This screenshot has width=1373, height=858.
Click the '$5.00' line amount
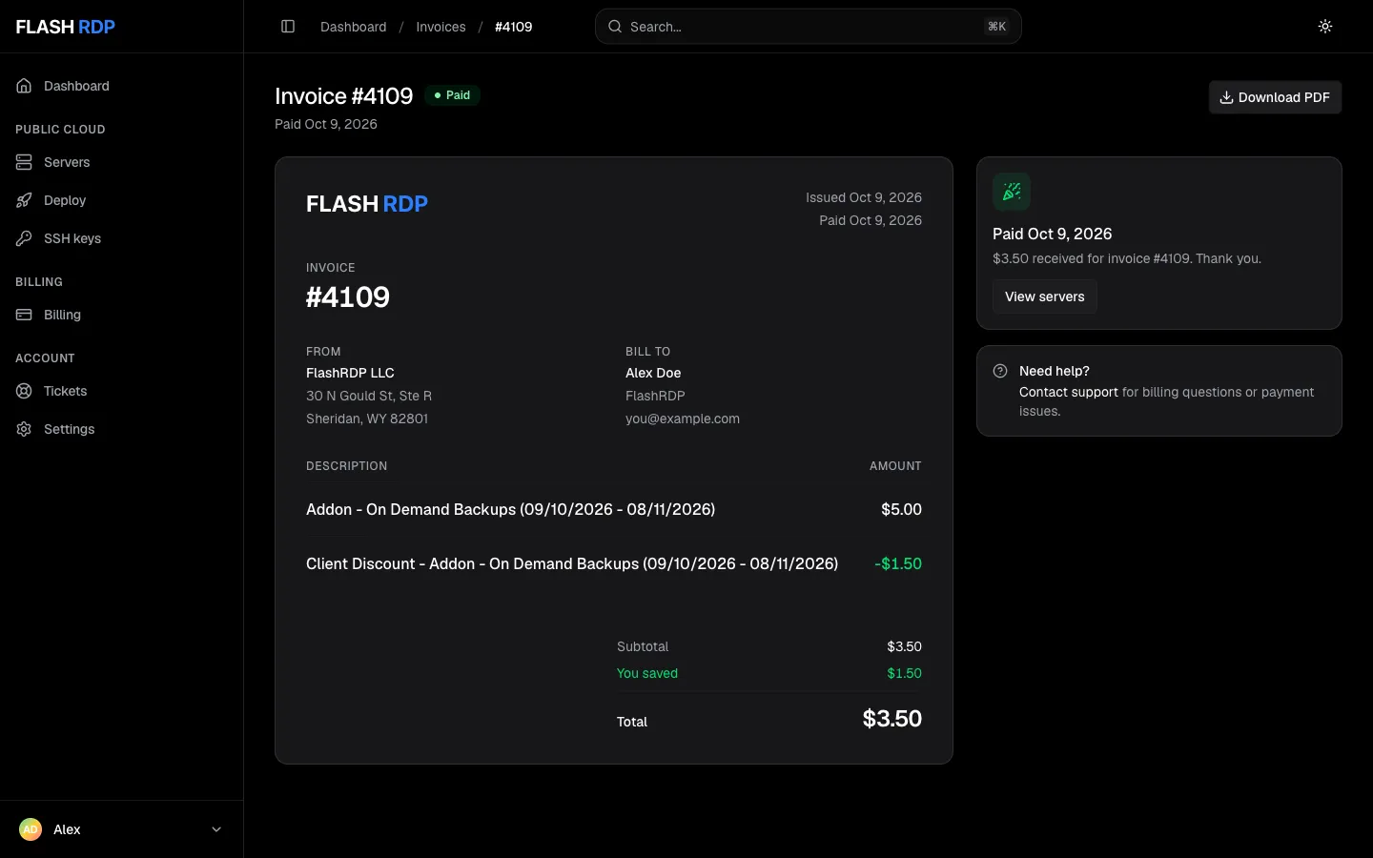point(902,509)
